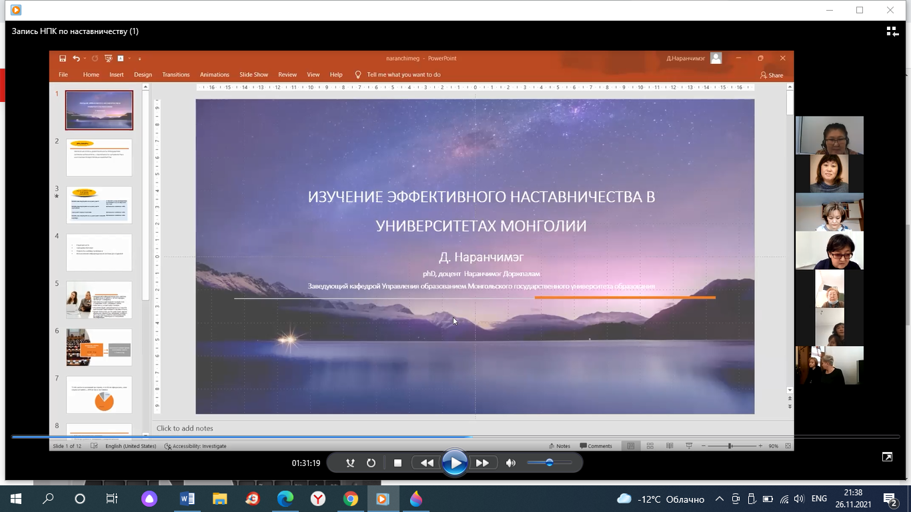The height and width of the screenshot is (512, 911).
Task: Open the Design ribbon tab
Action: click(x=143, y=75)
